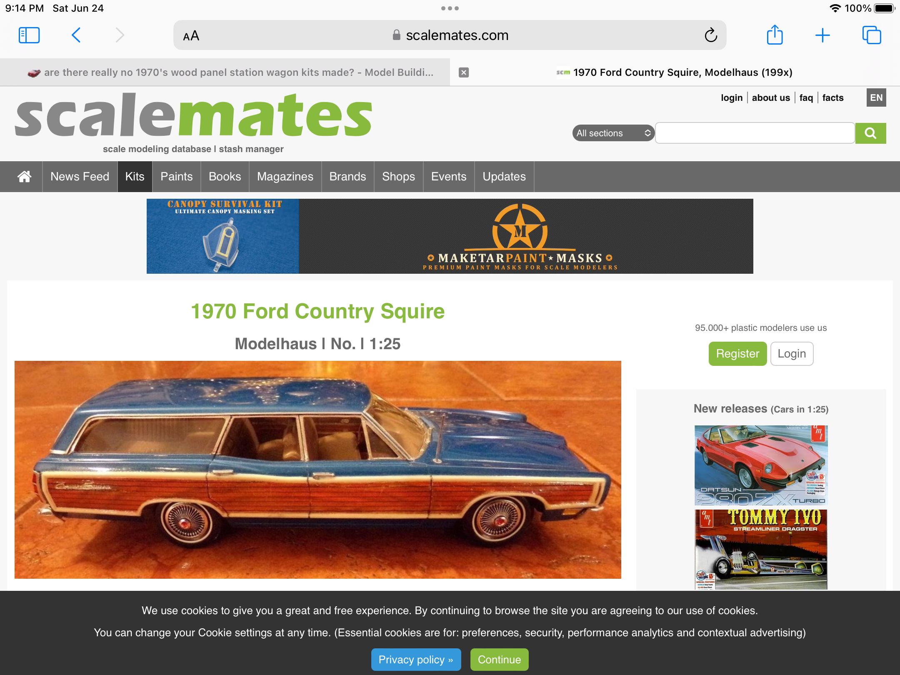
Task: Click inside the site search field
Action: 755,133
